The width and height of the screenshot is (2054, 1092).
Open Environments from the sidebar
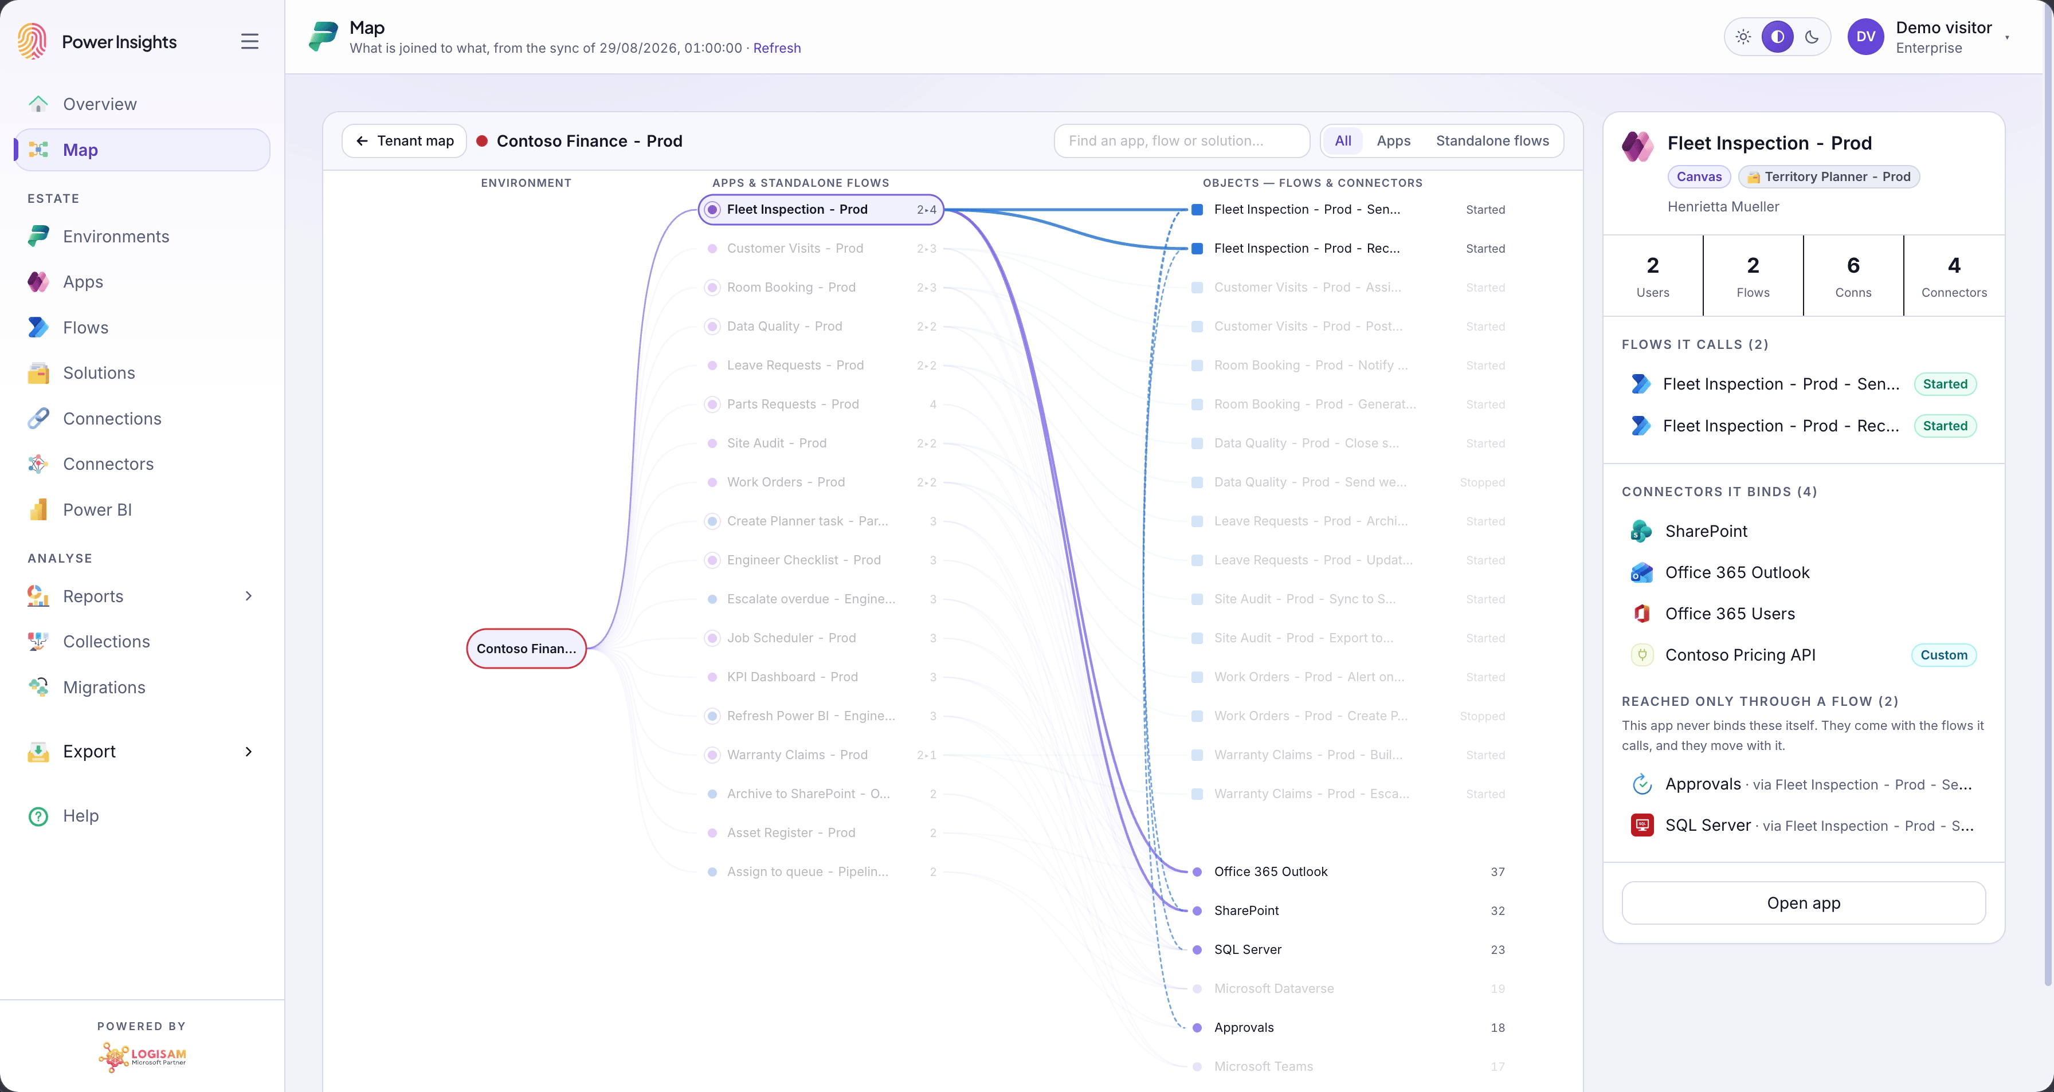coord(142,237)
